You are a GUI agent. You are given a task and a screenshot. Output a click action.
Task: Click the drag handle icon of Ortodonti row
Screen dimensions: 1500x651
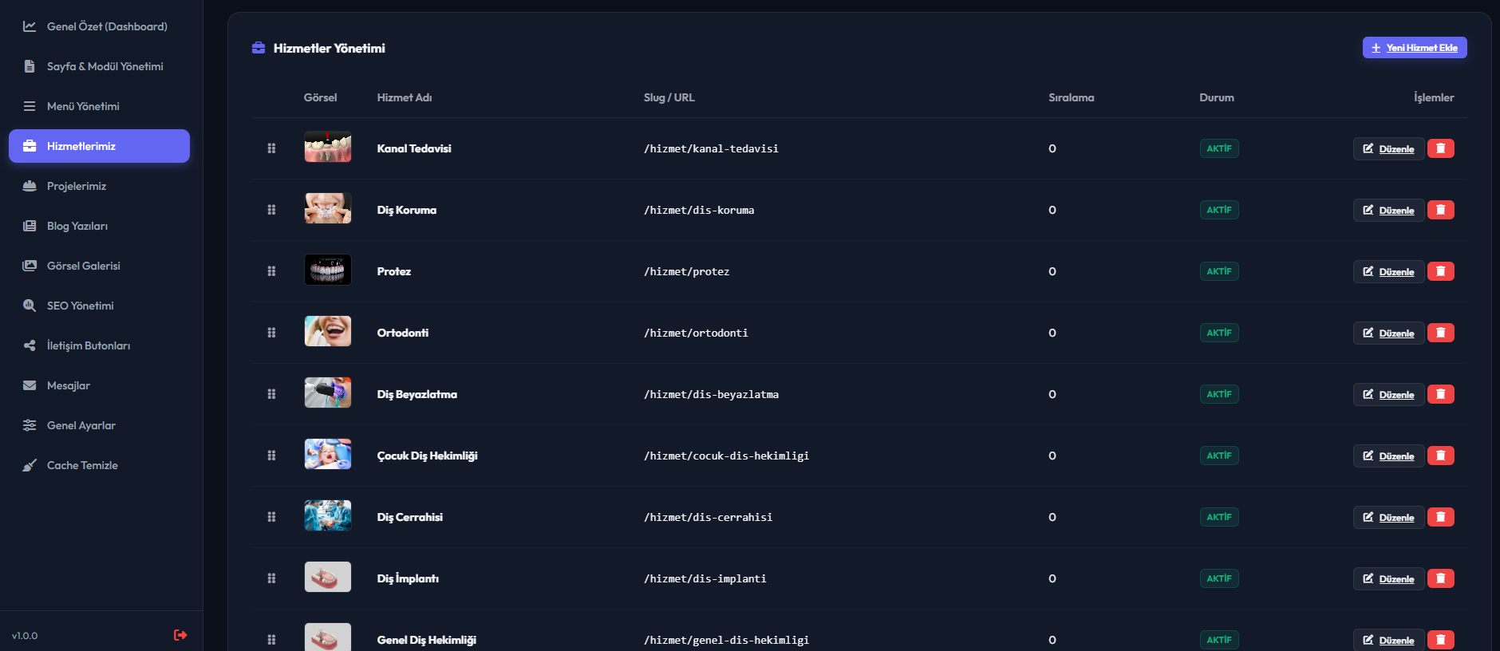[x=271, y=333]
